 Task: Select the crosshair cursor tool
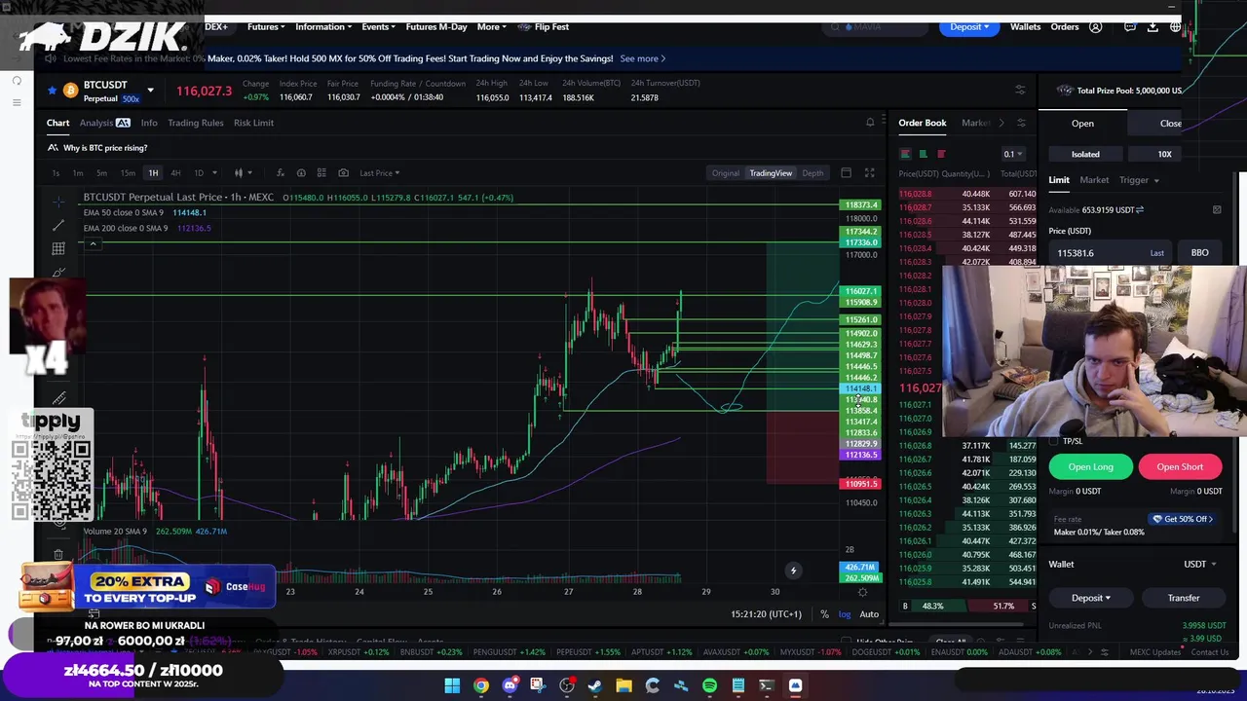pos(58,202)
